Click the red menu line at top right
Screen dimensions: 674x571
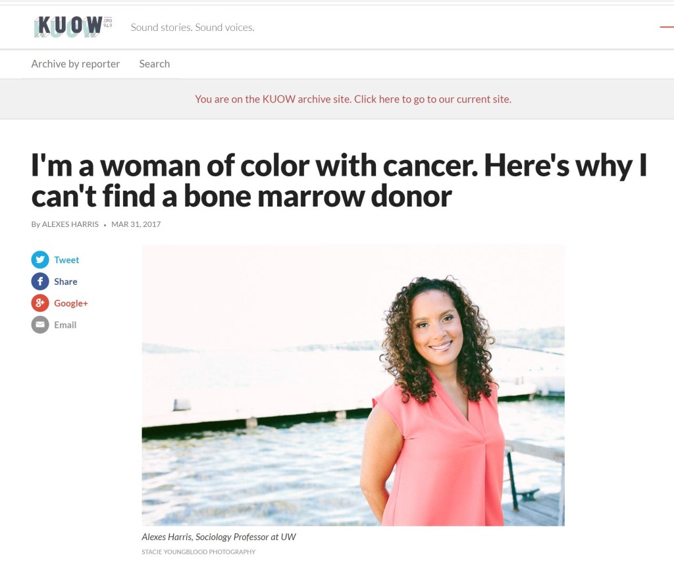pyautogui.click(x=667, y=27)
